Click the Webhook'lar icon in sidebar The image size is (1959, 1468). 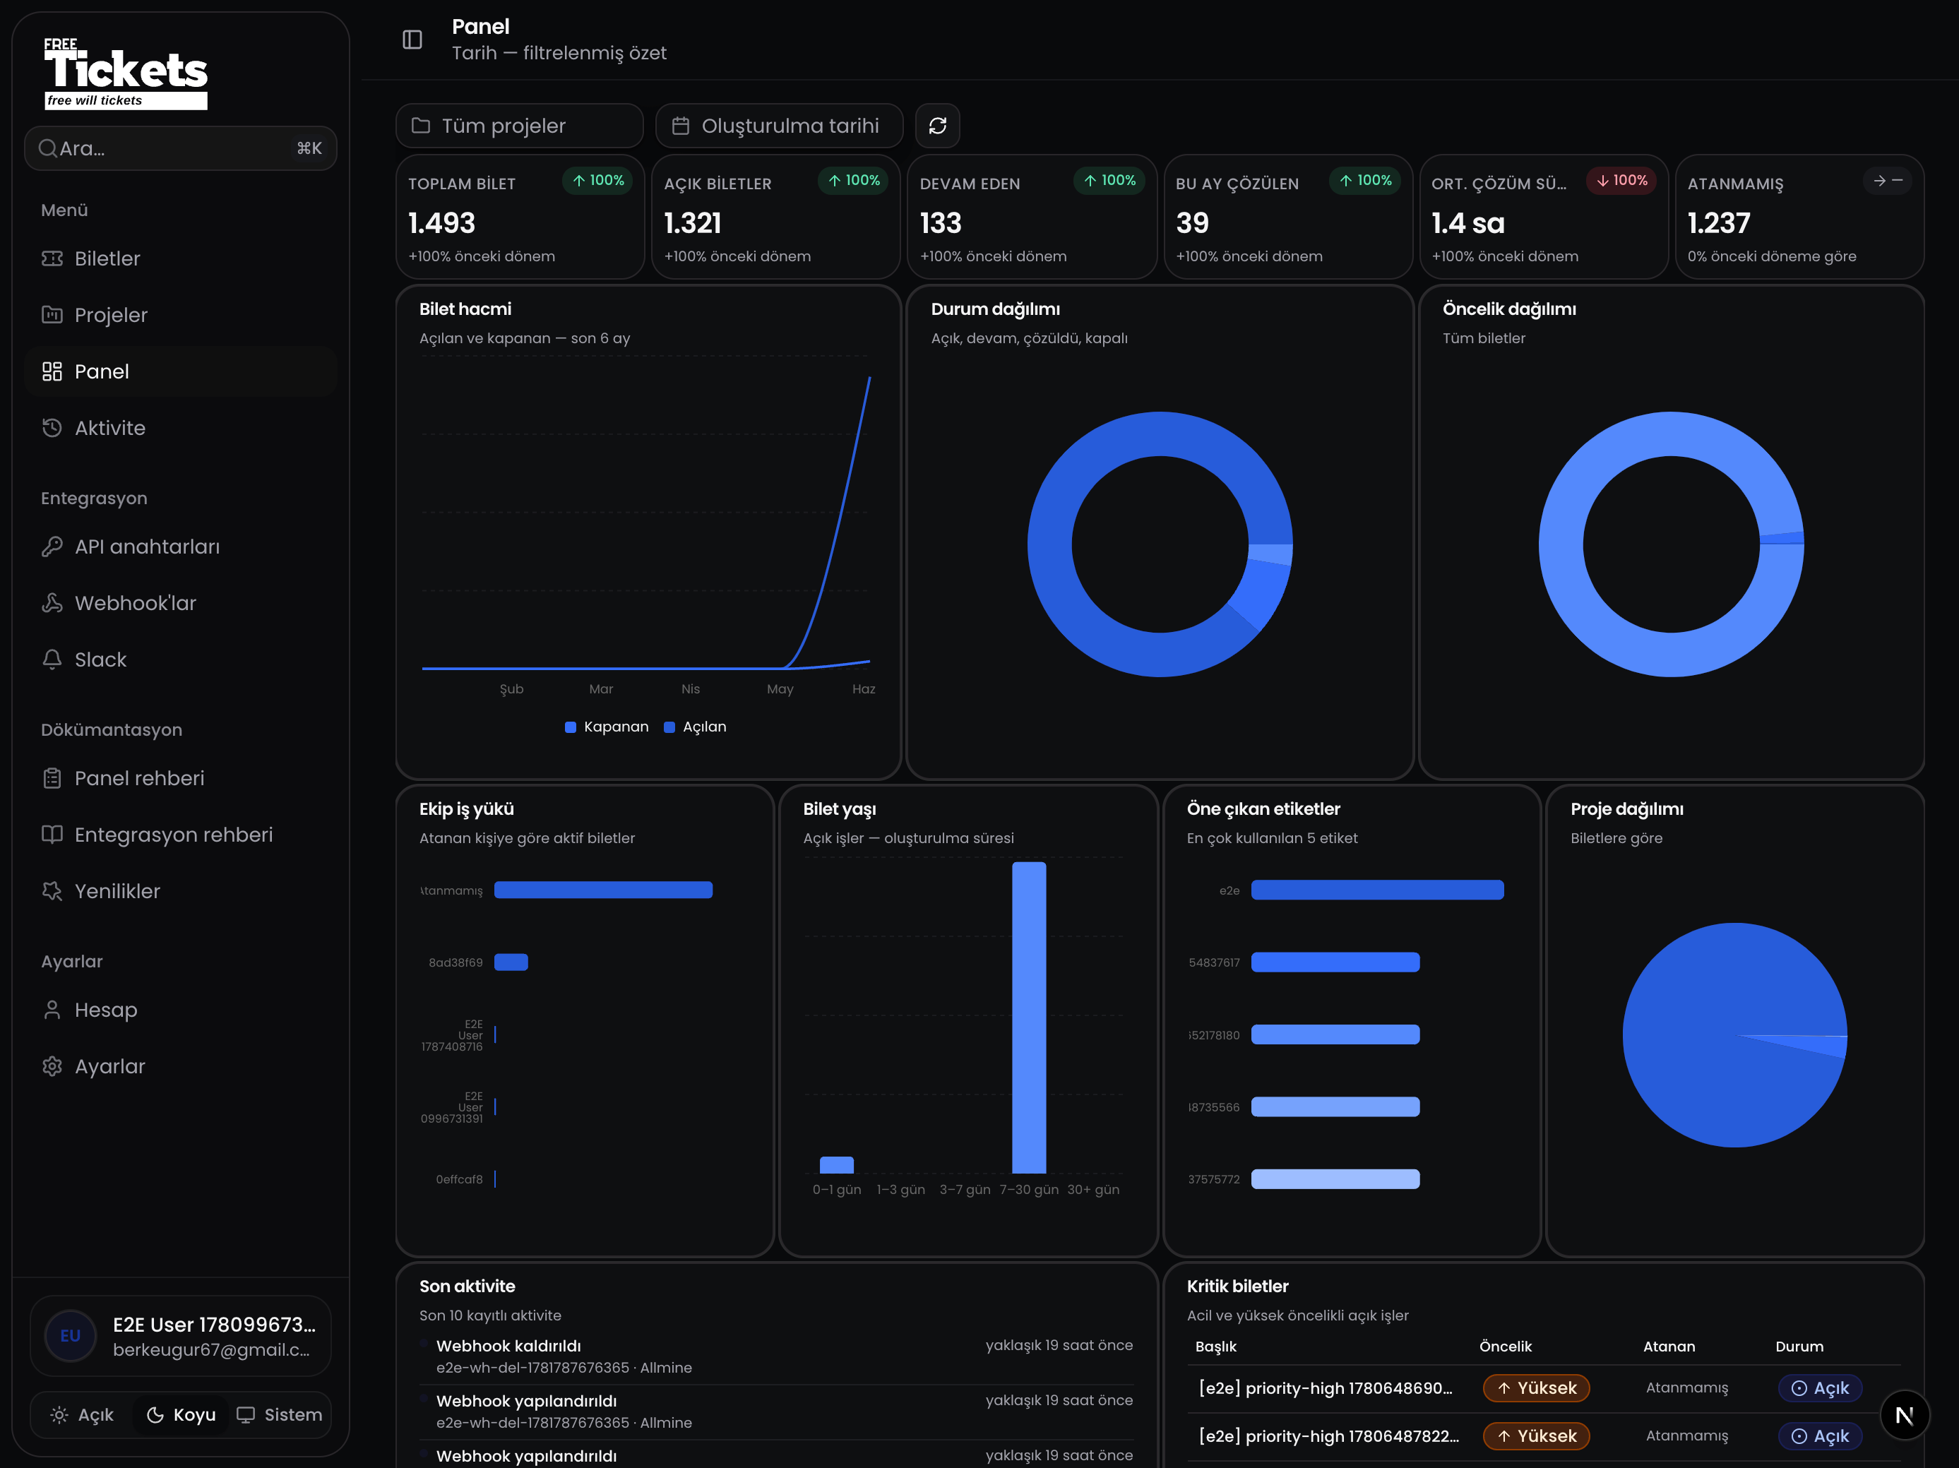pos(52,603)
